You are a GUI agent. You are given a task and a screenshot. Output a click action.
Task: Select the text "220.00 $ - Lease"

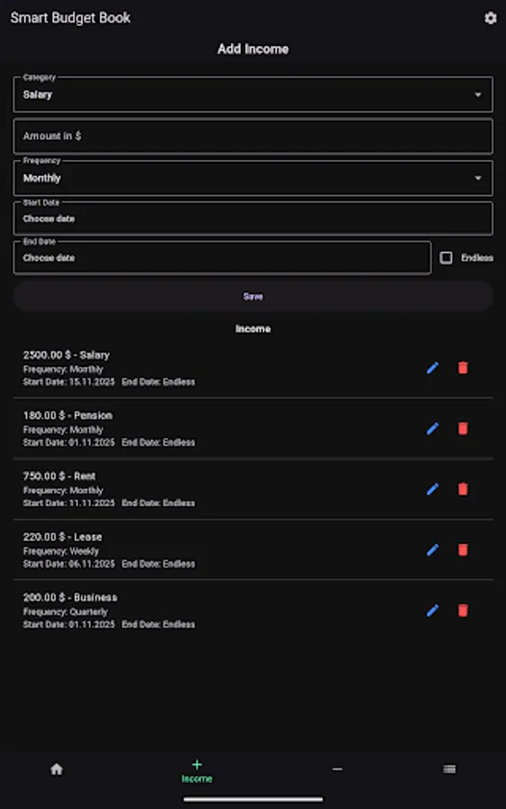62,538
